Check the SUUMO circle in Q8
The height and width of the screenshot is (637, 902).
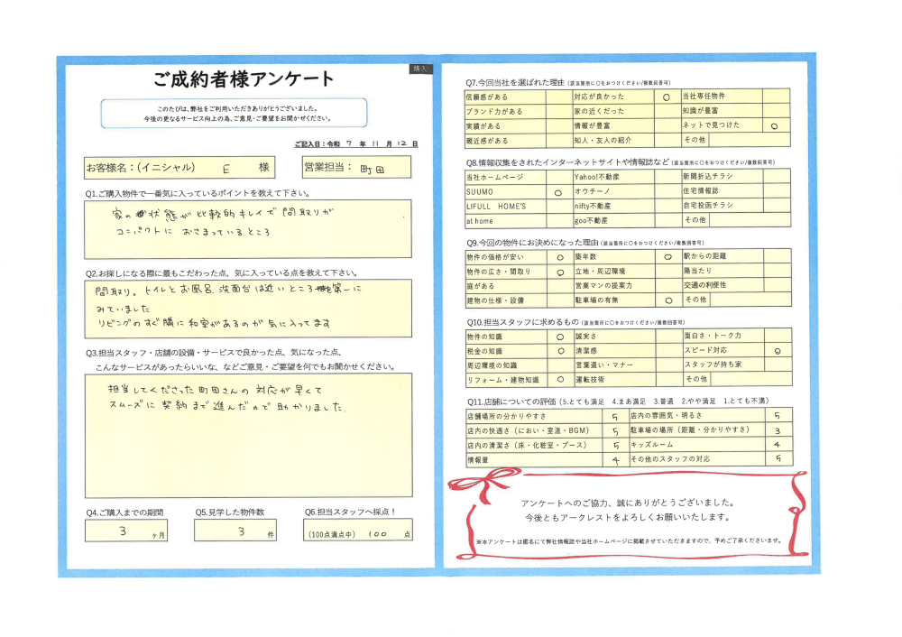pos(558,192)
